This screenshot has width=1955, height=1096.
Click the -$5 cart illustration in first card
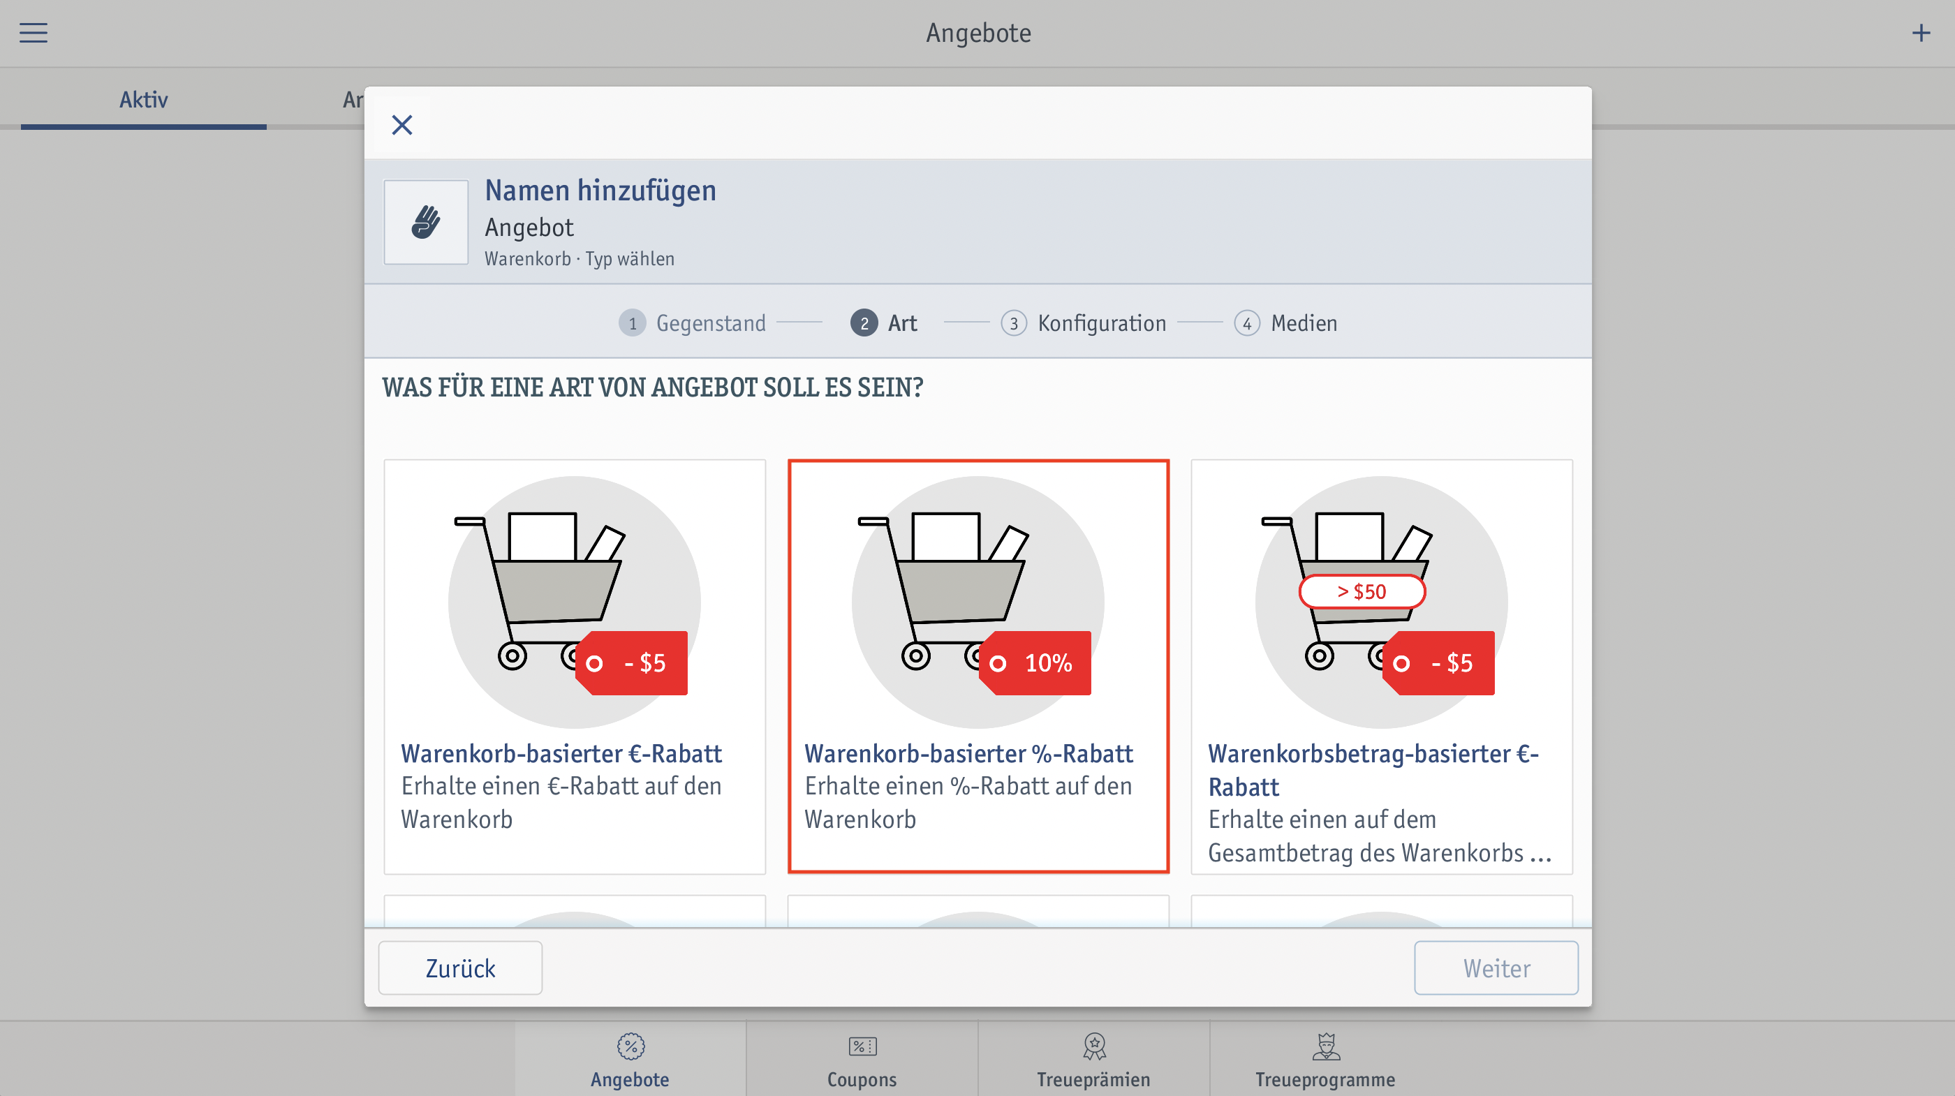pos(575,602)
